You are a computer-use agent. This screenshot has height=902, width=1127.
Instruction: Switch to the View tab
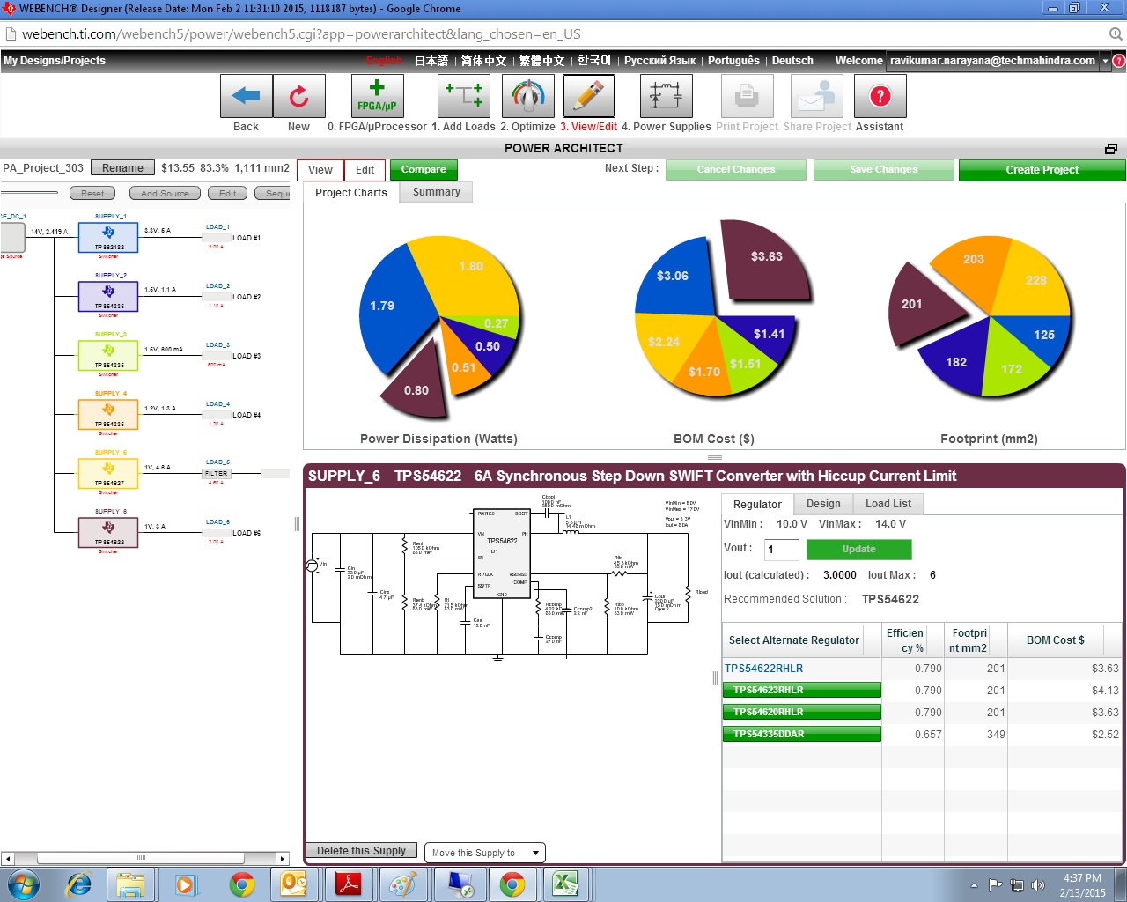[x=320, y=170]
